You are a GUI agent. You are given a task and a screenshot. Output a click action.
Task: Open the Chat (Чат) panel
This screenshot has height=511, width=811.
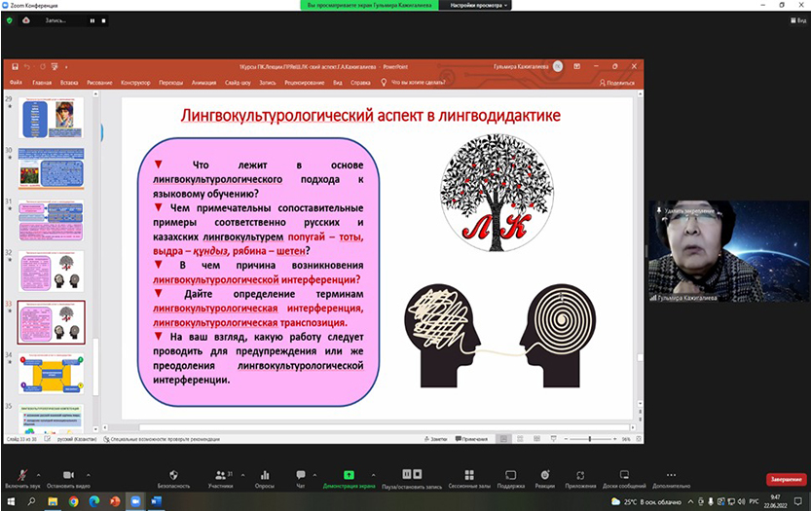(x=300, y=473)
